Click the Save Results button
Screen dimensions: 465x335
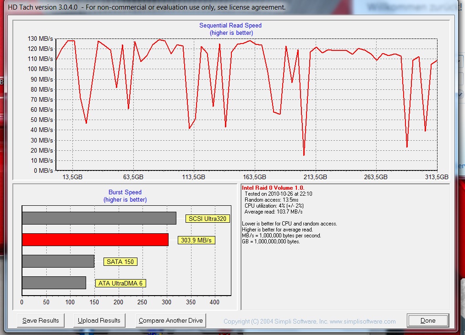(x=41, y=320)
